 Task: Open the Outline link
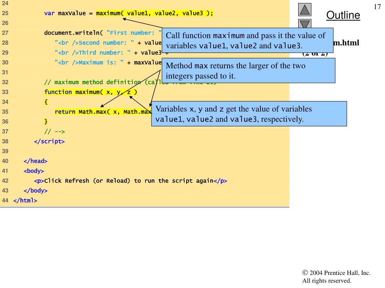click(x=343, y=15)
